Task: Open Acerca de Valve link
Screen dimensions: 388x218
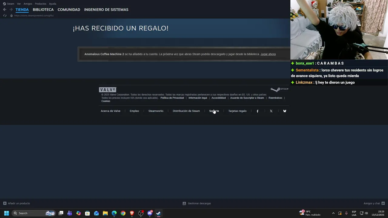Action: coord(110,111)
